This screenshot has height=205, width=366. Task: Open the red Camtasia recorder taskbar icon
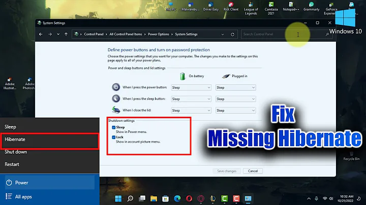click(236, 198)
